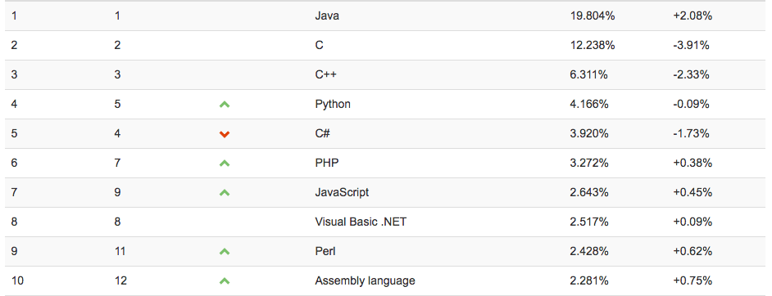
Task: Select the C++ language entry
Action: [325, 74]
